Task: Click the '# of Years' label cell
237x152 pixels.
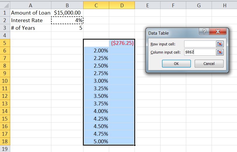Action: pos(31,28)
